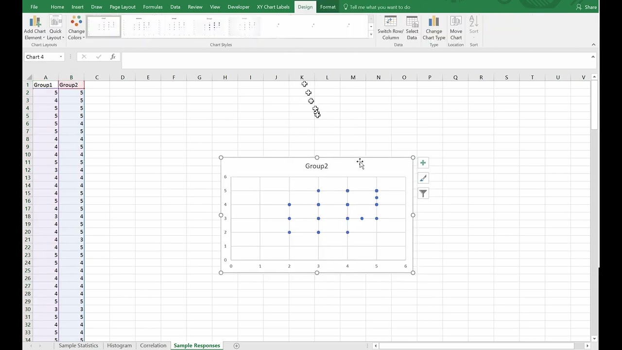Viewport: 622px width, 350px height.
Task: Open the Data ribbon tab
Action: tap(175, 7)
